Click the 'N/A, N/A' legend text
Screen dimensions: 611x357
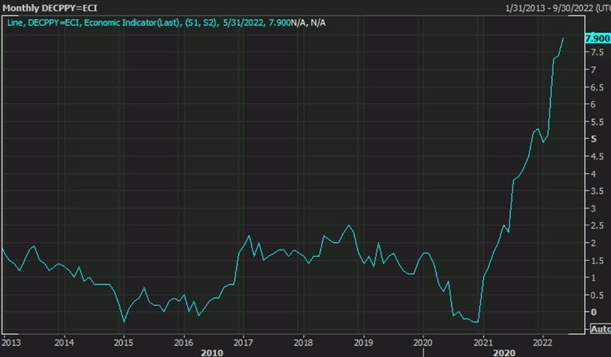tap(308, 23)
